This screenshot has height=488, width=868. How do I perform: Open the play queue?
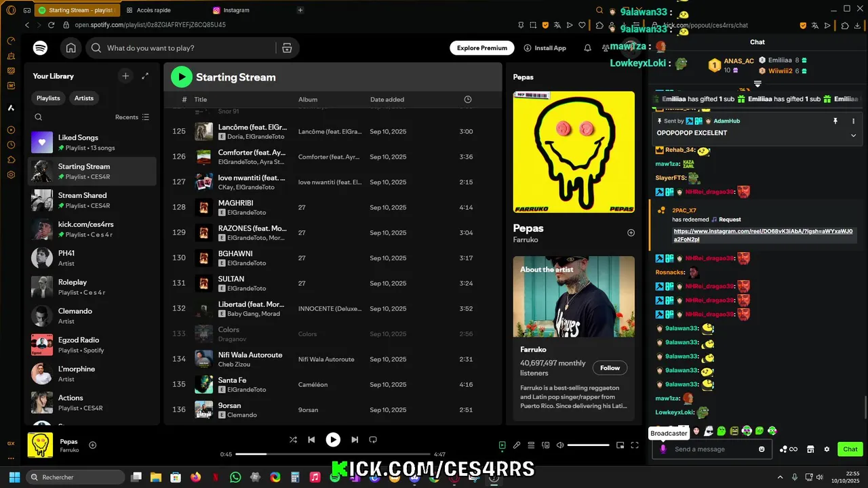click(532, 445)
